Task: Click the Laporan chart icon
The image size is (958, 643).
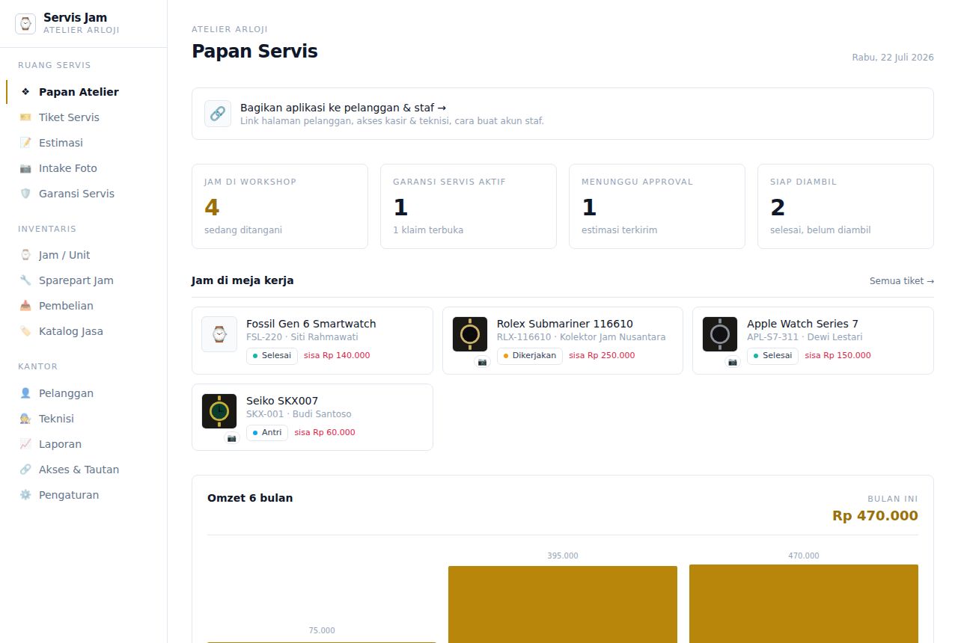Action: point(25,444)
